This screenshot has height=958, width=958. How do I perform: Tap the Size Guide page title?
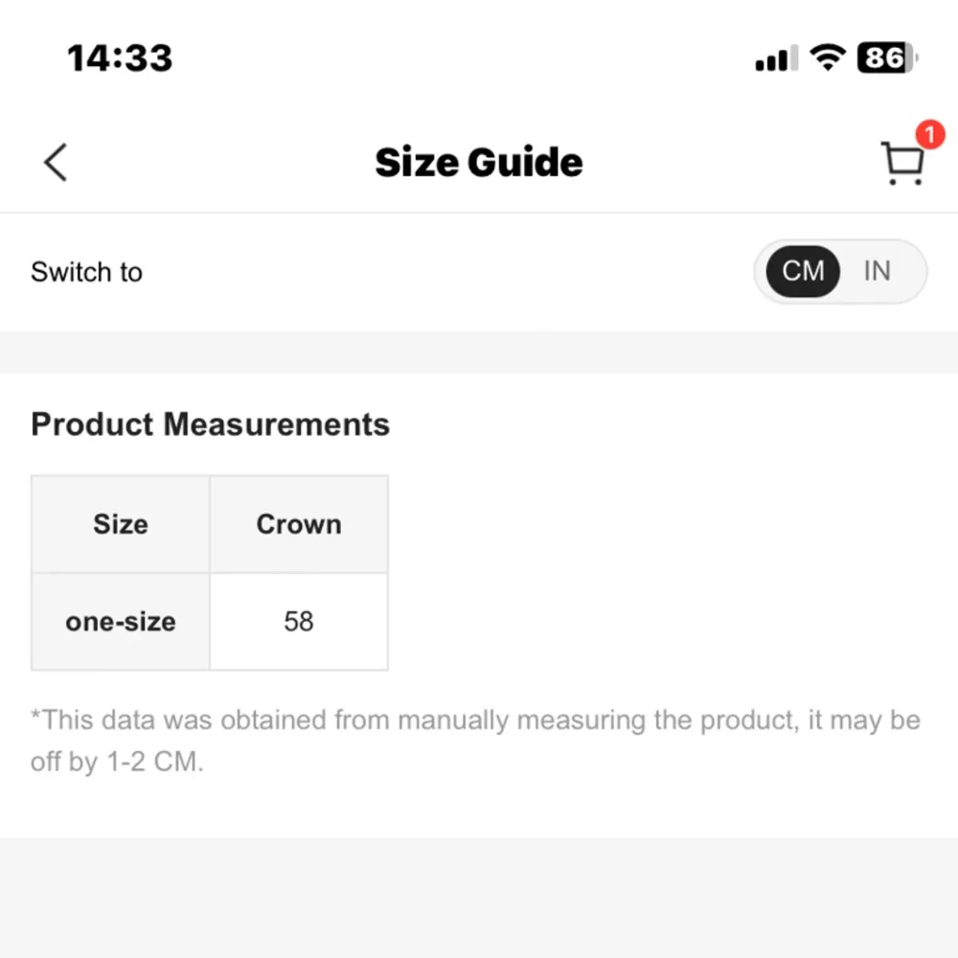(479, 162)
